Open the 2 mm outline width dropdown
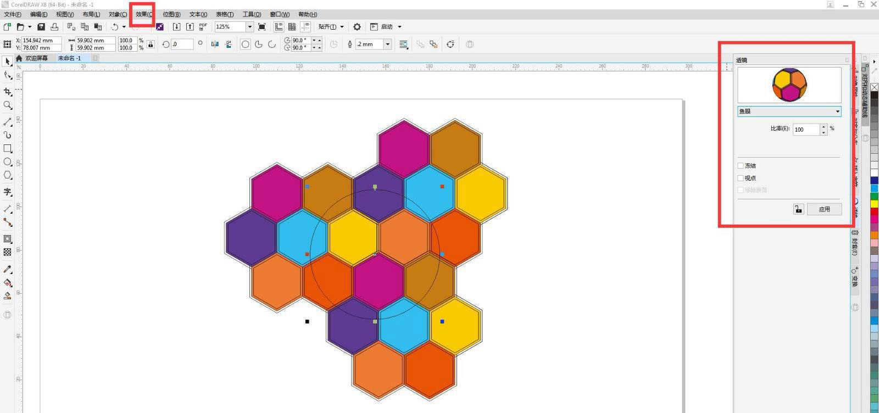 pyautogui.click(x=387, y=44)
